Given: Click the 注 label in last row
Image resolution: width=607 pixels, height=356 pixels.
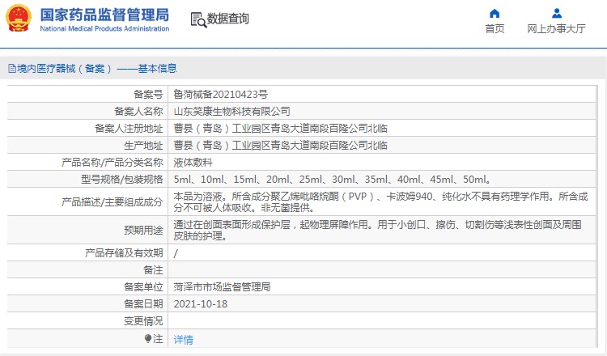Looking at the screenshot, I should pyautogui.click(x=158, y=338).
